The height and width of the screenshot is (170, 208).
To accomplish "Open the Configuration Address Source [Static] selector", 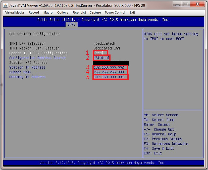I will (x=102, y=58).
